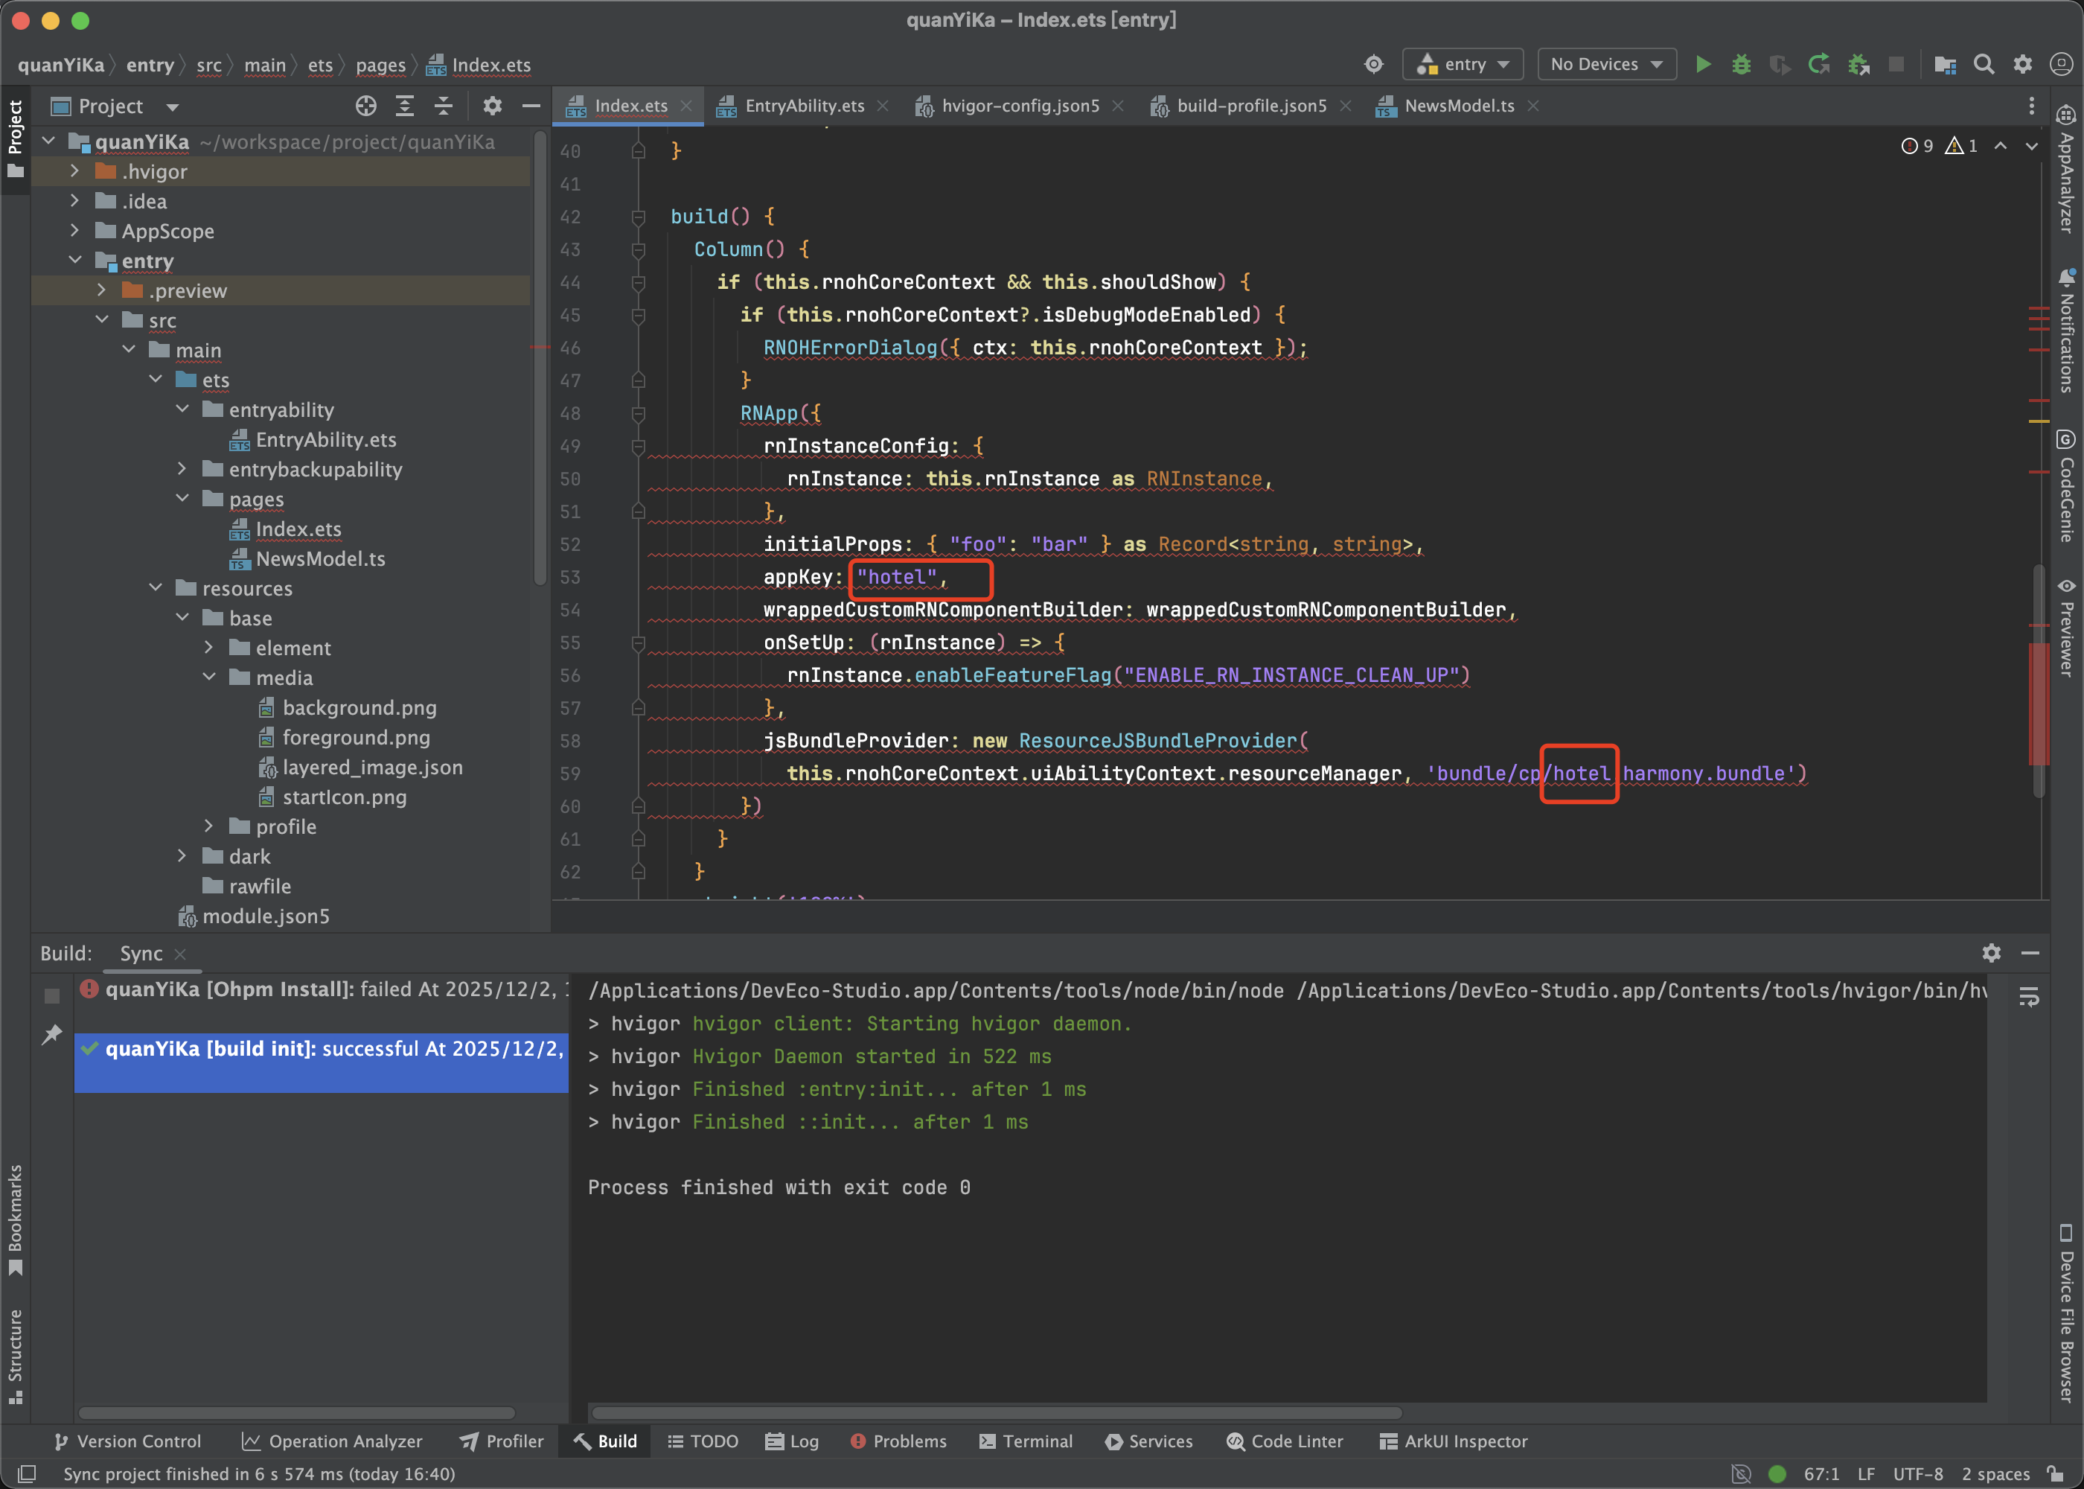The width and height of the screenshot is (2084, 1489).
Task: Open the entry run configuration dropdown
Action: click(1463, 64)
